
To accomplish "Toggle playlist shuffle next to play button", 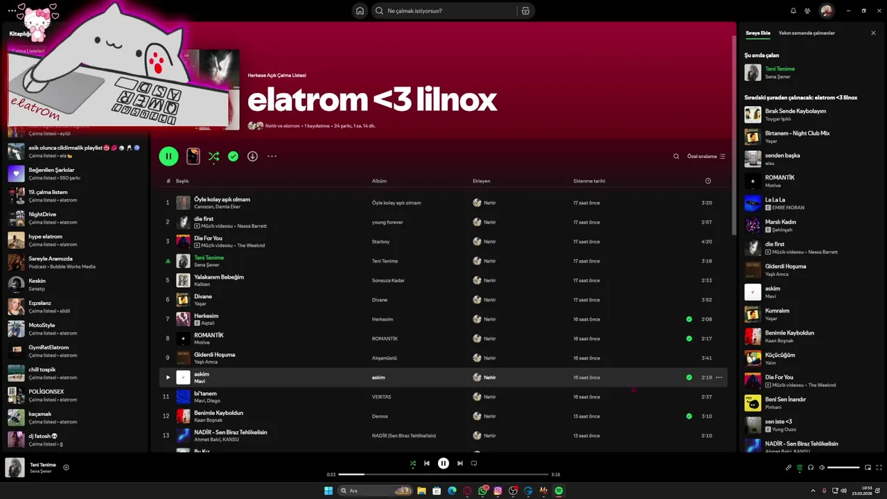I will pos(213,156).
